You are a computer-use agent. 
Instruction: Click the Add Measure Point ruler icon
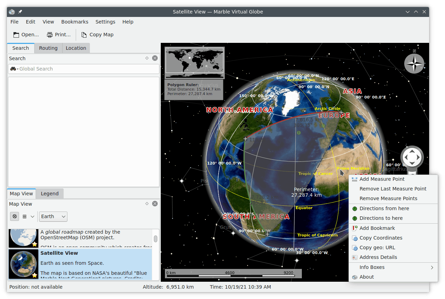(354, 179)
